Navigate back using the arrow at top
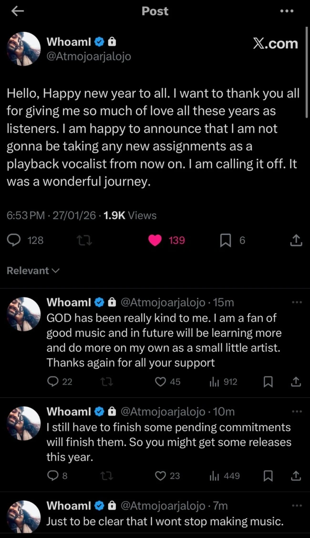This screenshot has height=538, width=310. click(17, 11)
